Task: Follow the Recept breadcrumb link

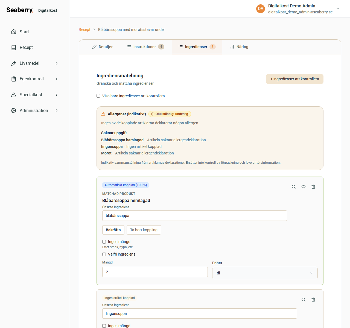Action: click(84, 30)
